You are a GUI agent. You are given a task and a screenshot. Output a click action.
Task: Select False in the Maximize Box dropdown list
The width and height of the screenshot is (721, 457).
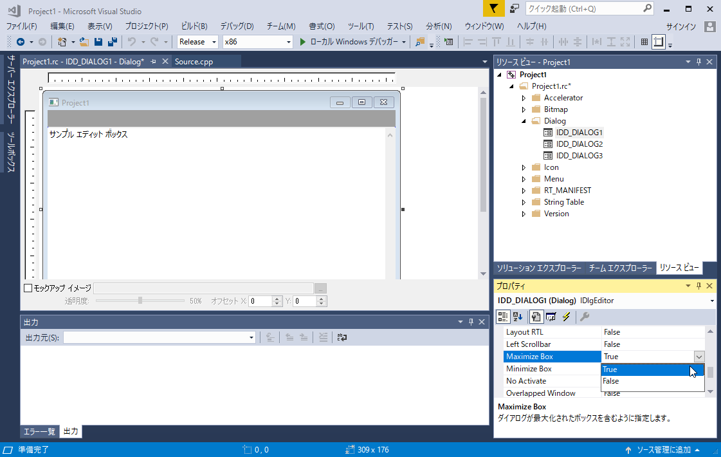tap(652, 381)
